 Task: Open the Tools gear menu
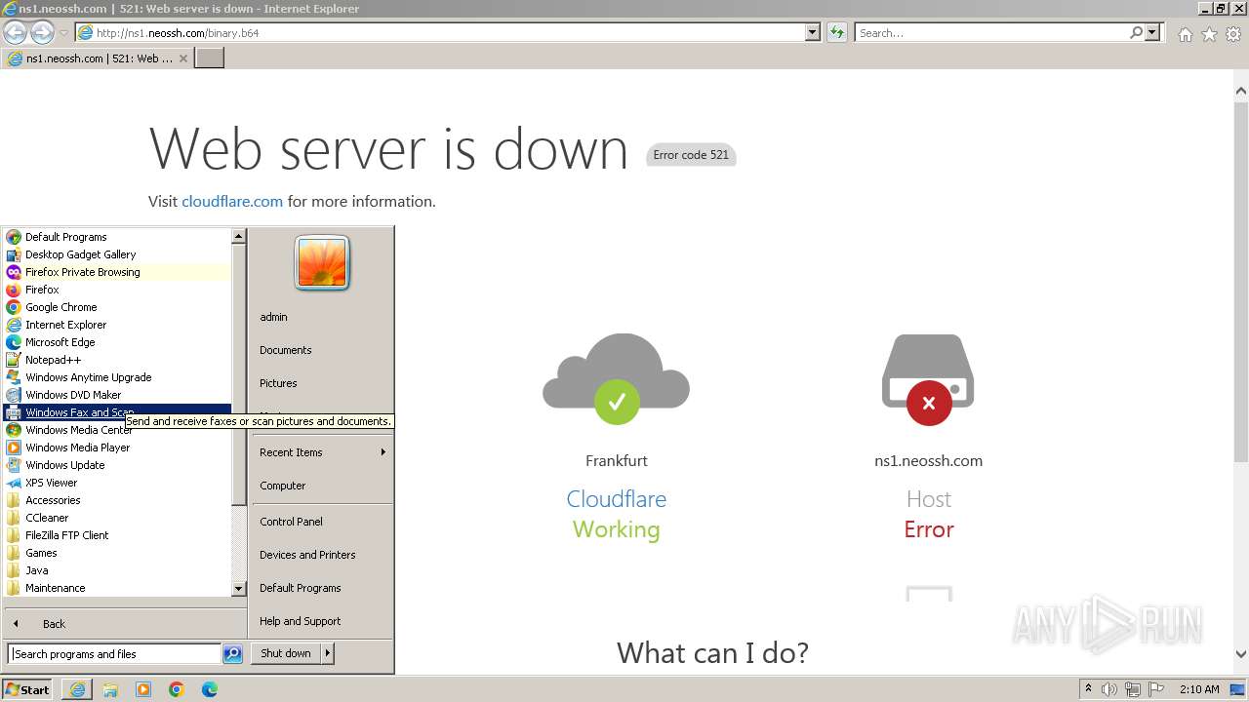coord(1233,34)
